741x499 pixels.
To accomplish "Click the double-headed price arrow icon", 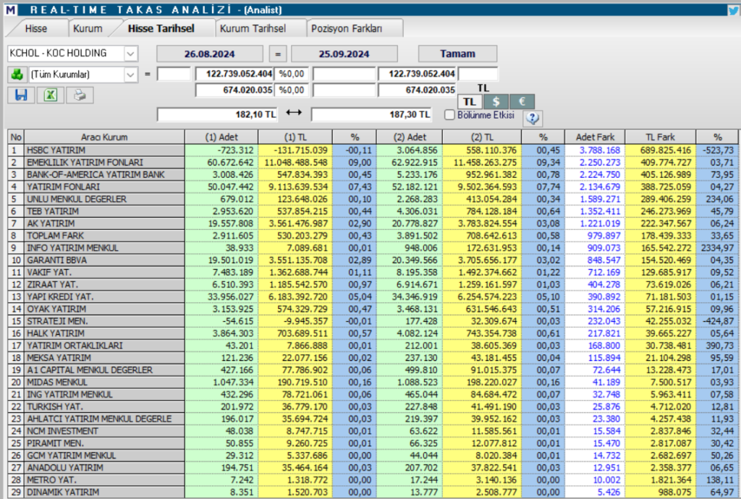I will coord(294,113).
